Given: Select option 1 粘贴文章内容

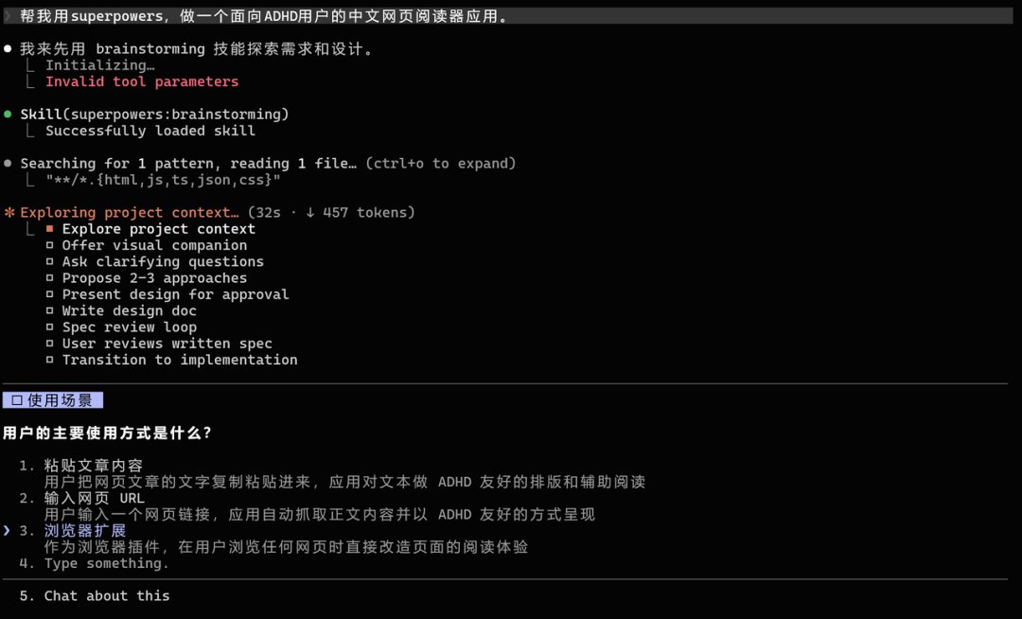Looking at the screenshot, I should tap(93, 466).
